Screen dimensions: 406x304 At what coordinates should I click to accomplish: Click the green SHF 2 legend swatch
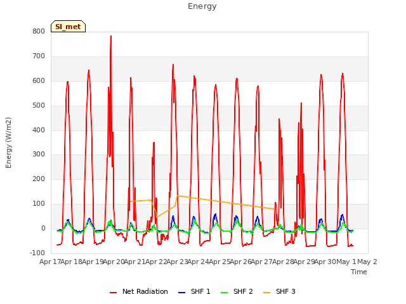click(224, 293)
